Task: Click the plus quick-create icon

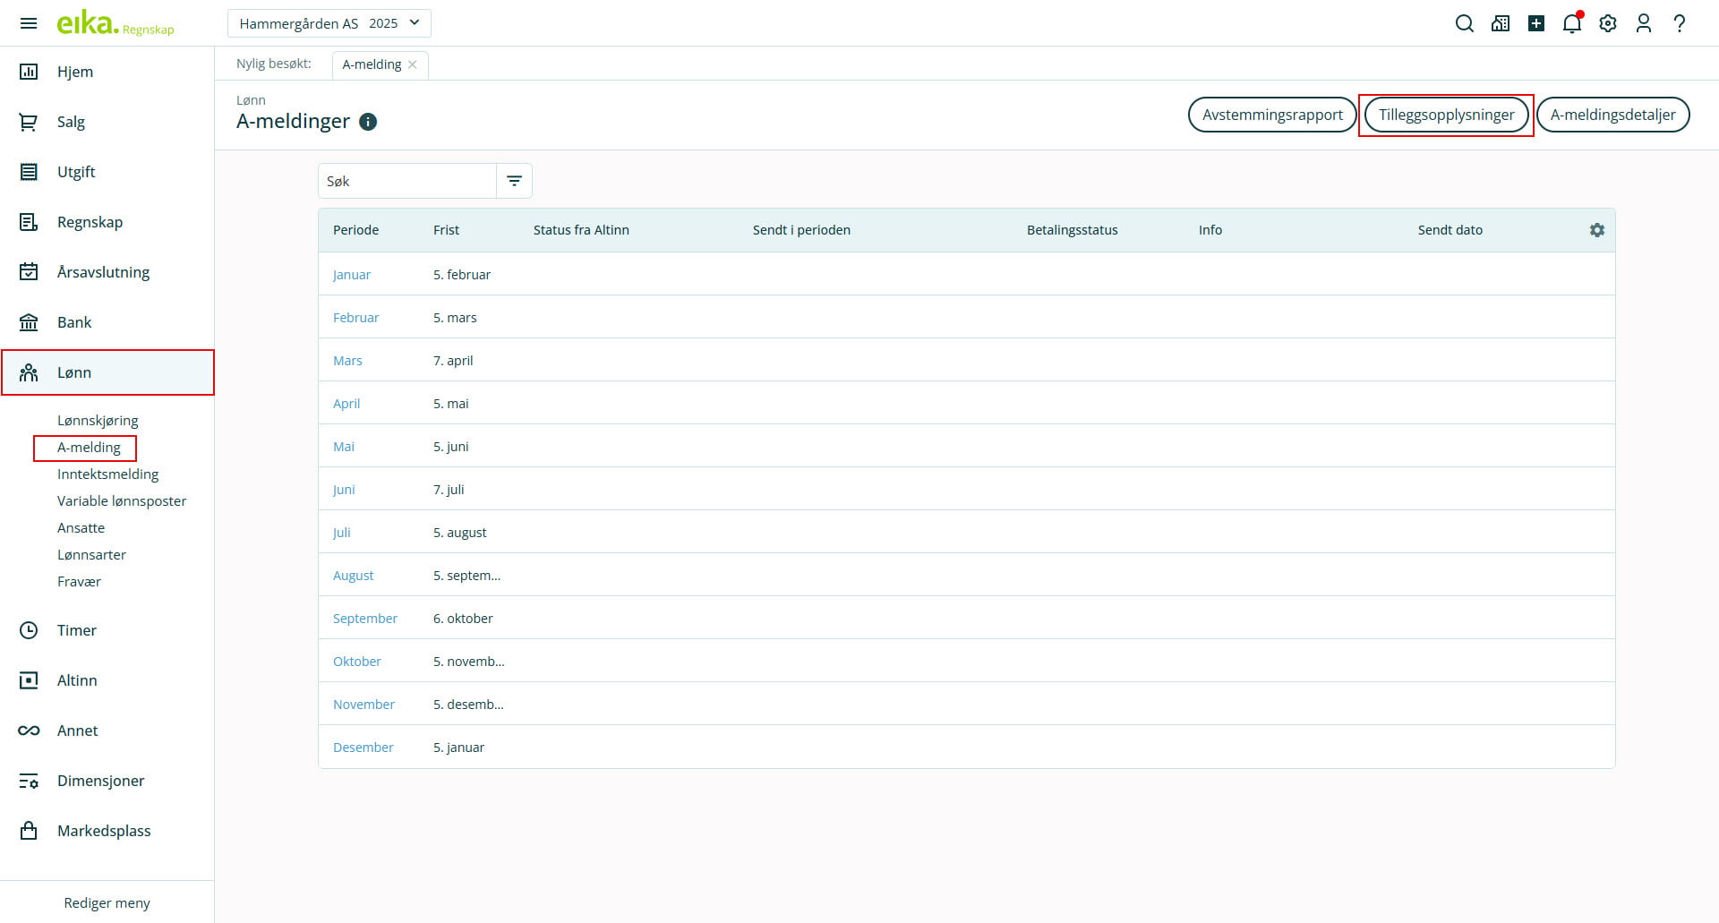Action: pos(1535,24)
